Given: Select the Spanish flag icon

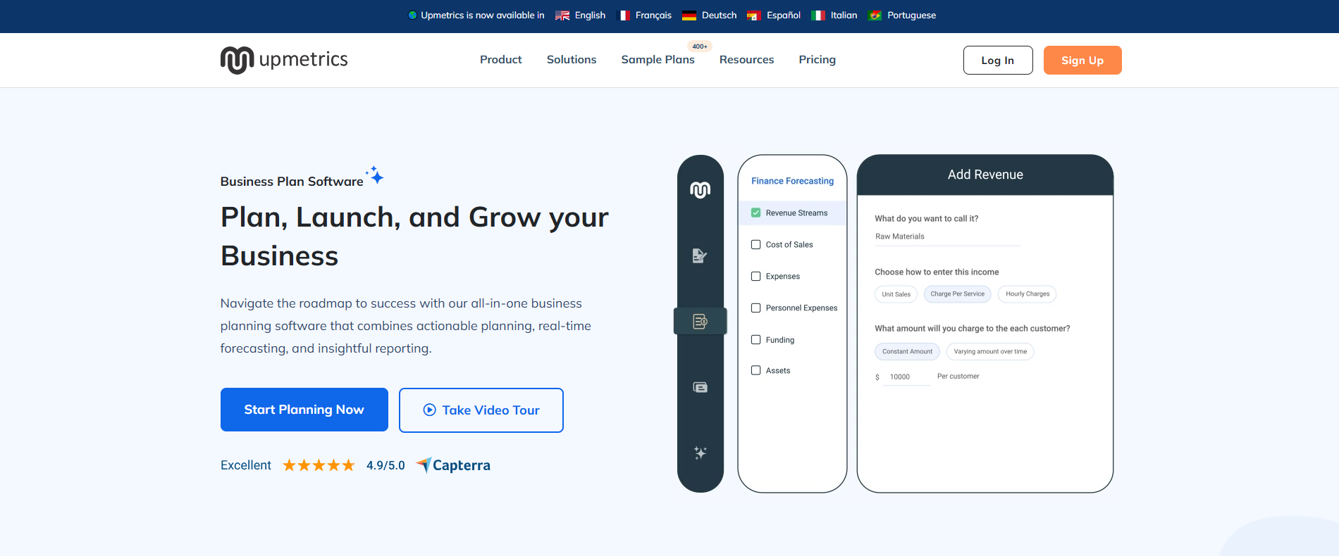Looking at the screenshot, I should (x=753, y=15).
